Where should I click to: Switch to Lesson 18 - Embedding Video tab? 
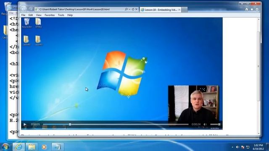pos(161,10)
